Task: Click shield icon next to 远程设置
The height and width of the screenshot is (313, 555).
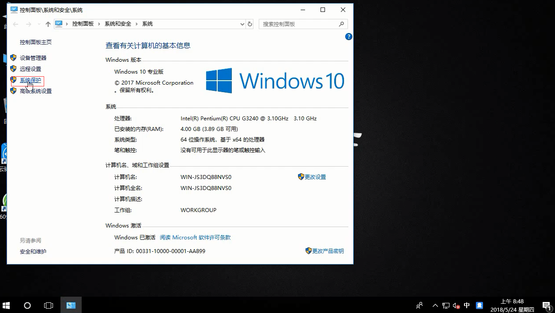Action: pos(13,69)
